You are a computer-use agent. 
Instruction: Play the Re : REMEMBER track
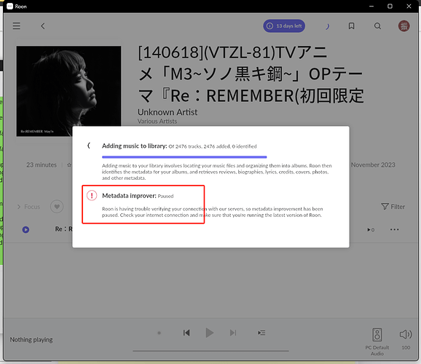(25, 229)
